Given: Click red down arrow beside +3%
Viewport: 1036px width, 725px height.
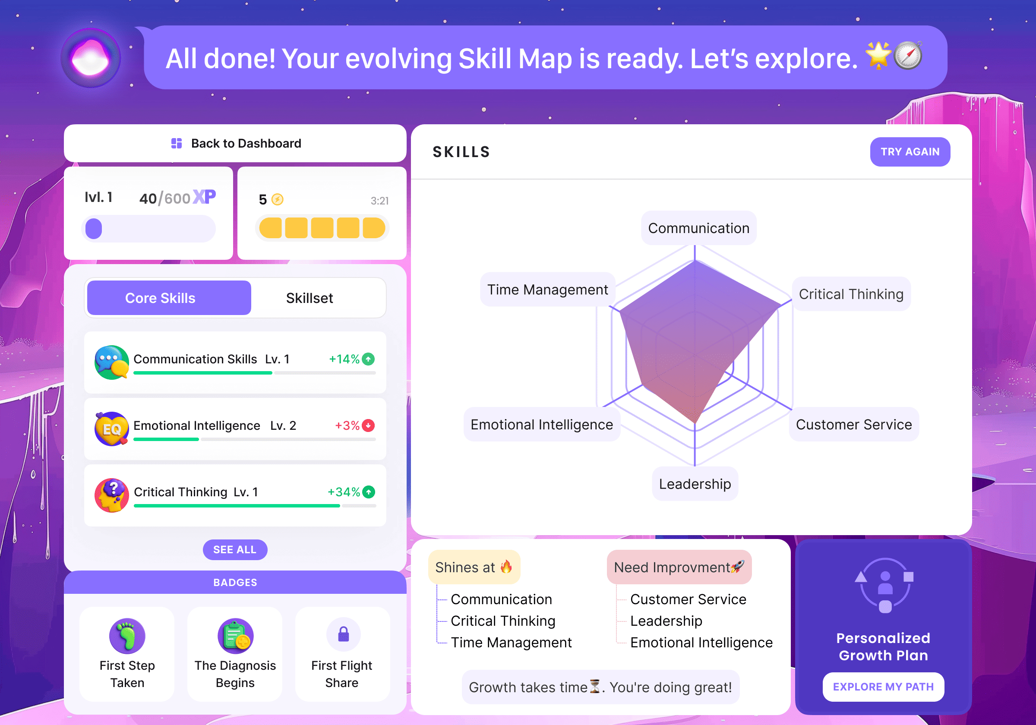Looking at the screenshot, I should [x=368, y=426].
